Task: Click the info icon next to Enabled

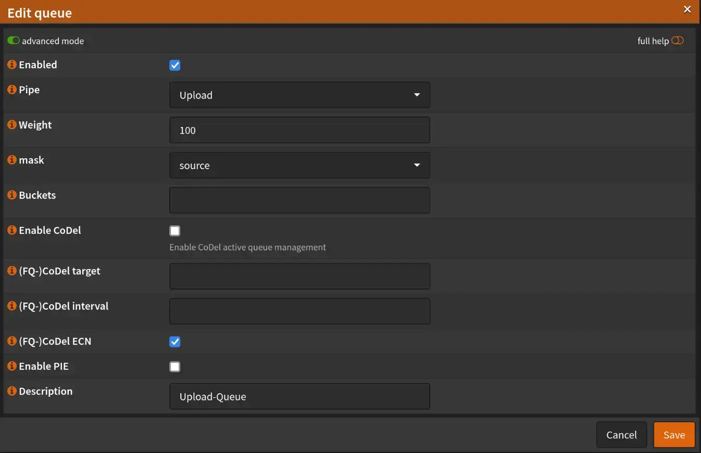Action: (12, 65)
